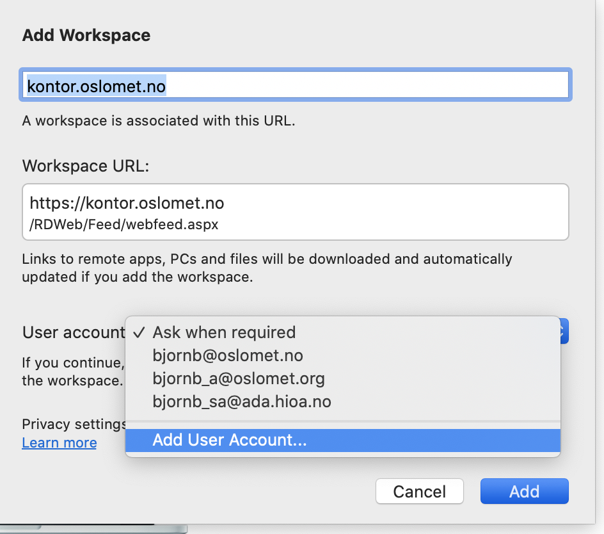Image resolution: width=604 pixels, height=534 pixels.
Task: Open the "Learn more" privacy link
Action: (59, 442)
